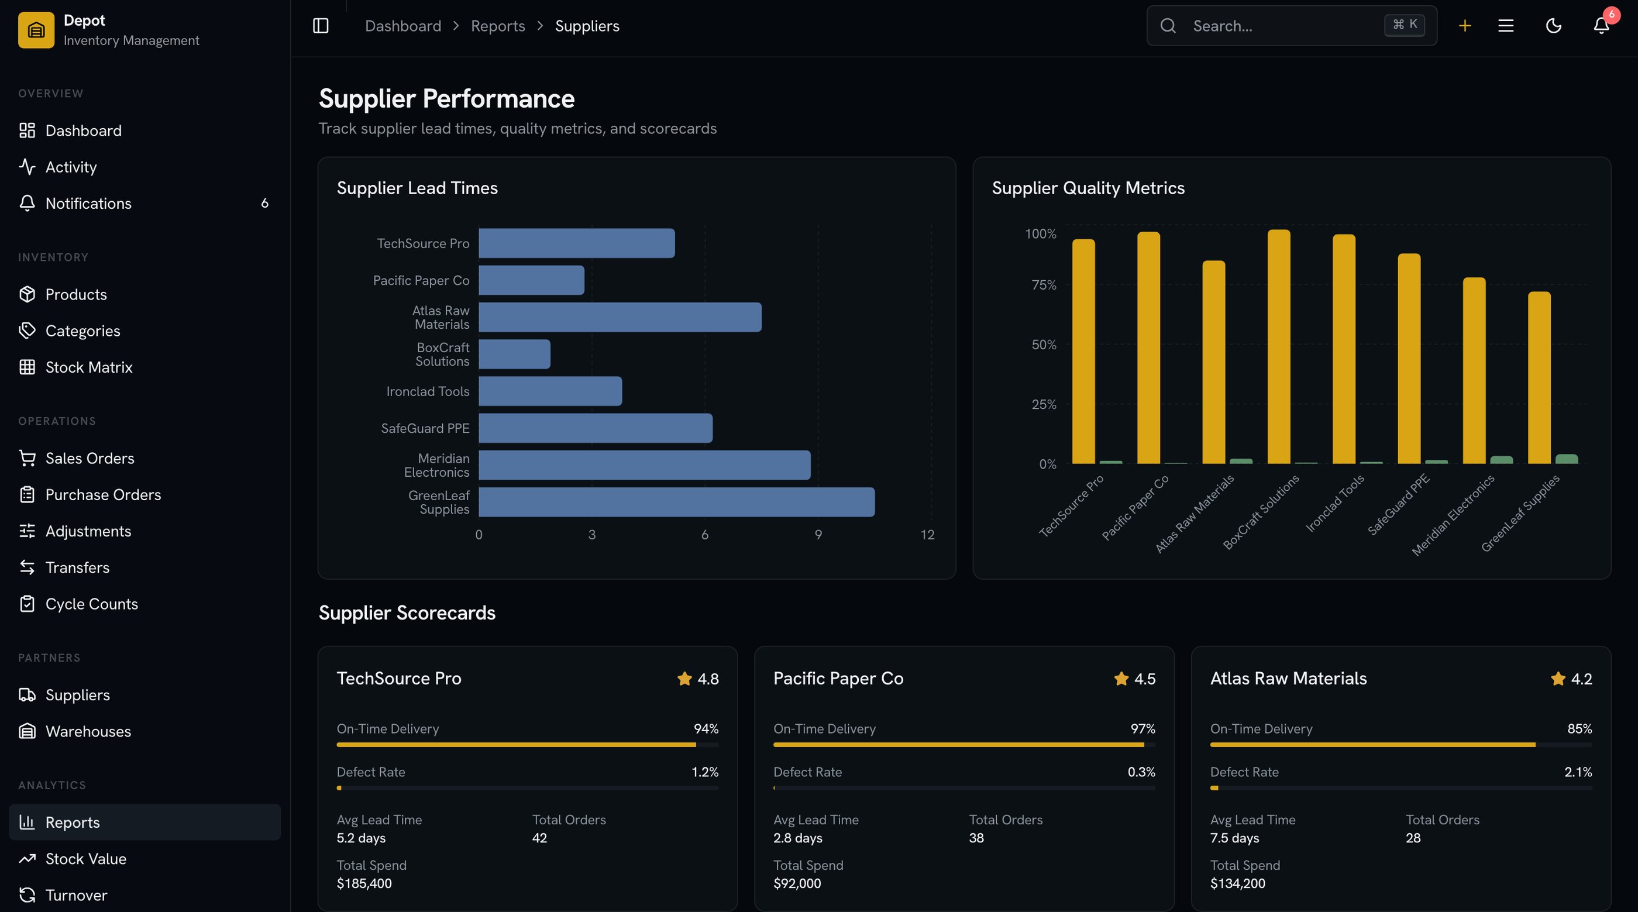Click Pacific Paper Co On-Time Delivery bar
Image resolution: width=1638 pixels, height=912 pixels.
964,745
